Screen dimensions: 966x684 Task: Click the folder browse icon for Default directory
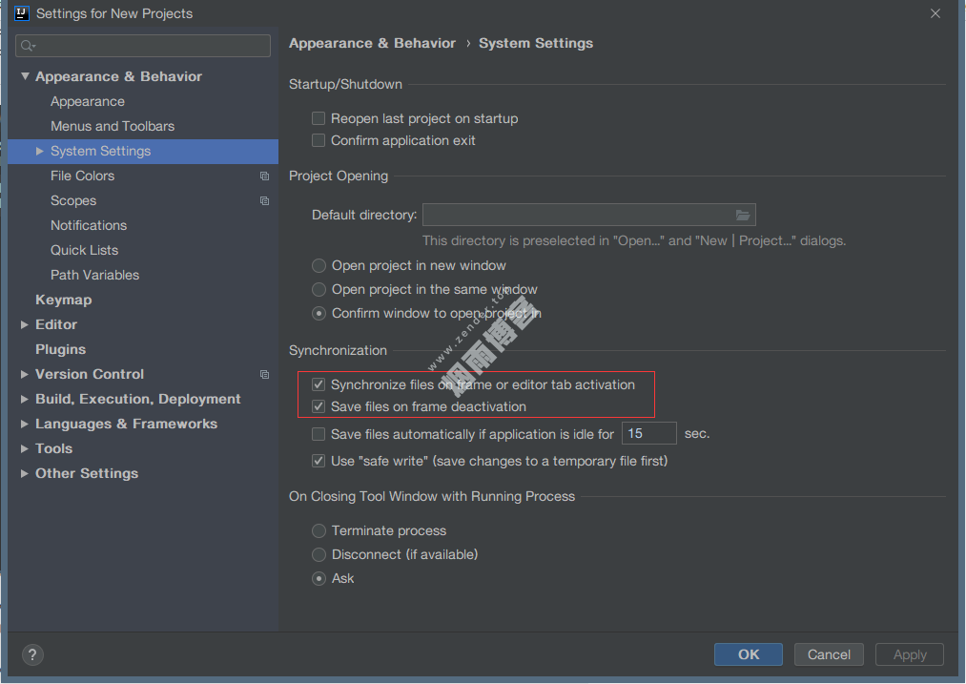(743, 216)
